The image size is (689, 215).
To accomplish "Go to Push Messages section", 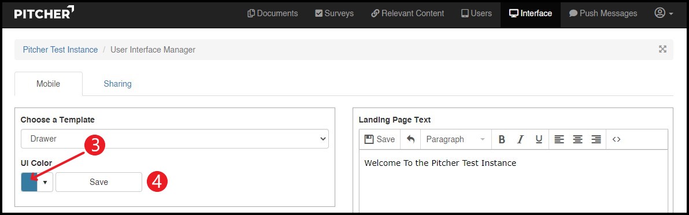I will [603, 13].
